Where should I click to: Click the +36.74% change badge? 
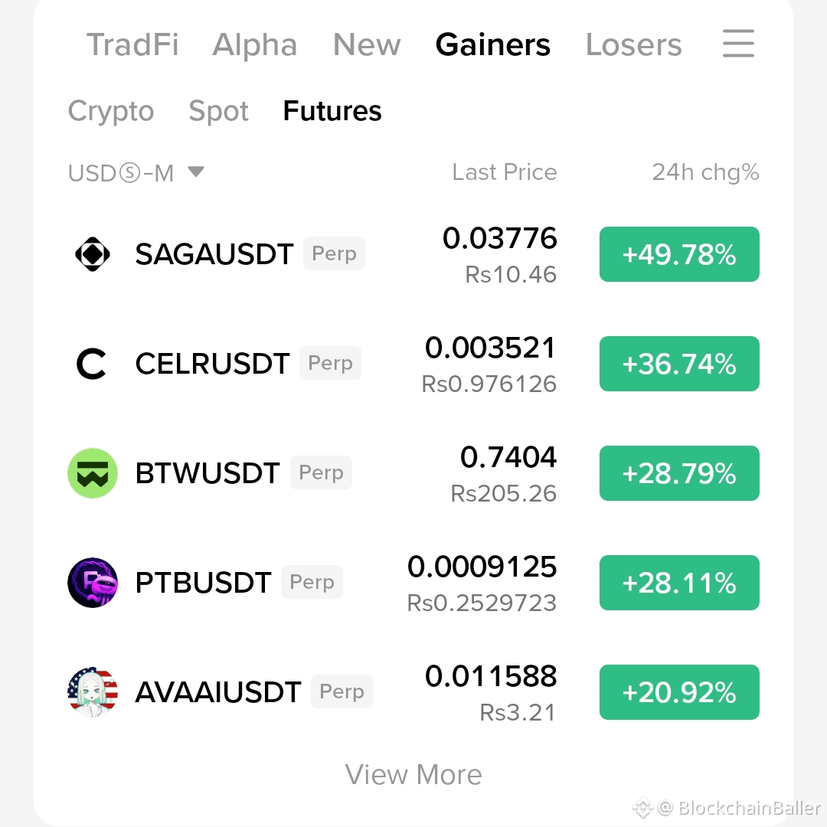click(x=679, y=364)
